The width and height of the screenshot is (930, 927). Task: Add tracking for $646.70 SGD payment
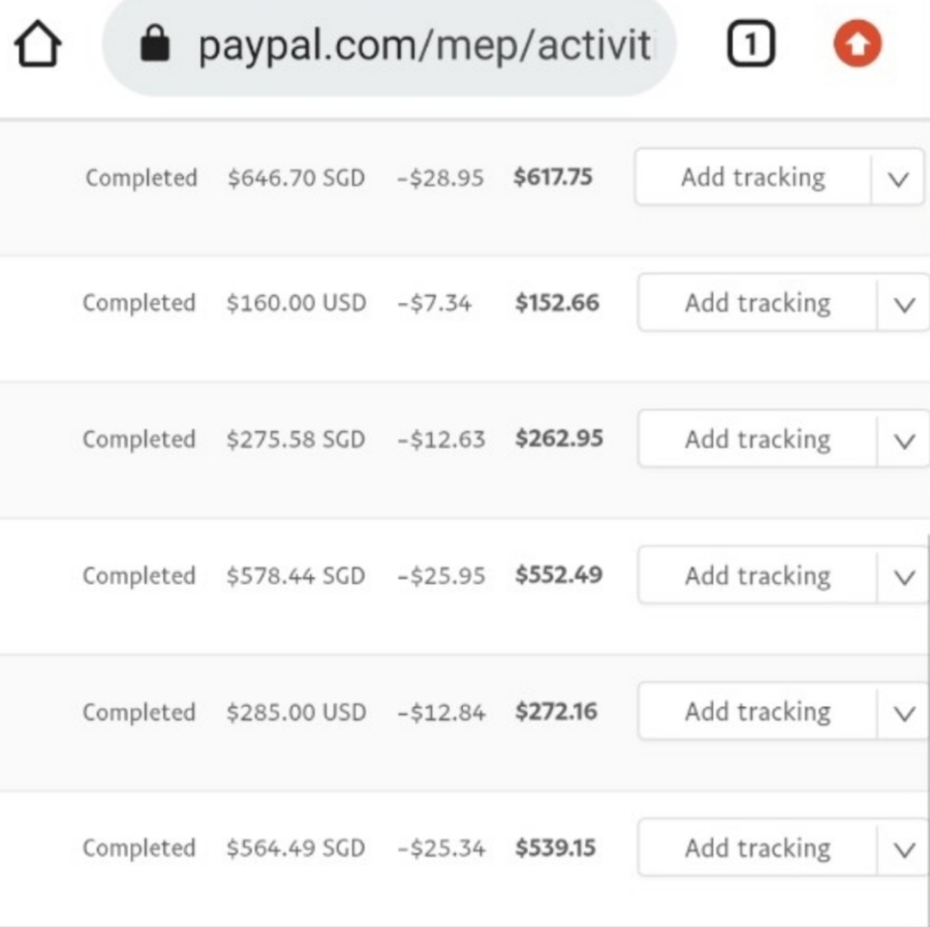[x=752, y=177]
